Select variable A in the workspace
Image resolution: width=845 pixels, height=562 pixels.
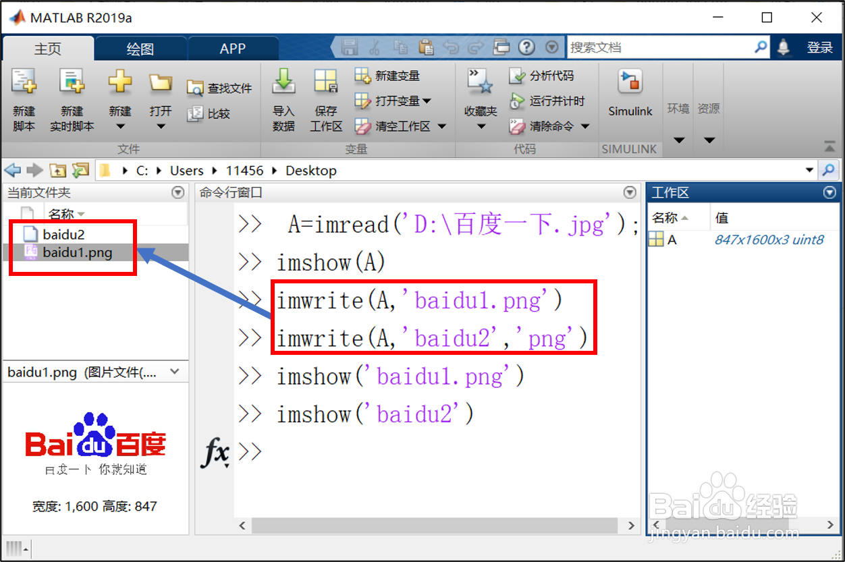point(672,240)
